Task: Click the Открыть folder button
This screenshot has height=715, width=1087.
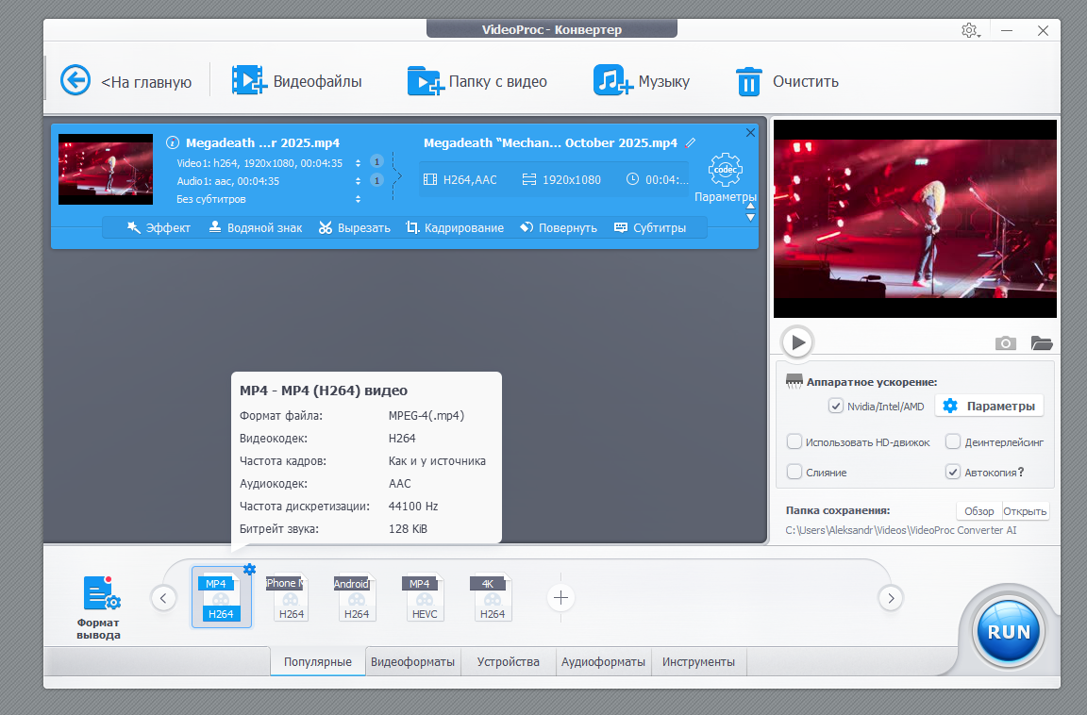Action: [x=1026, y=511]
